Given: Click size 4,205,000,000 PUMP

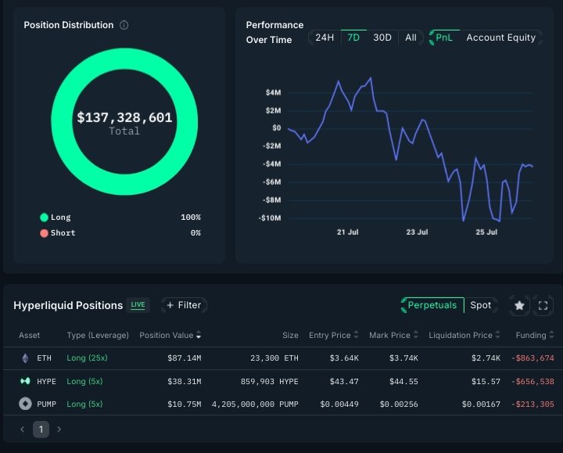Looking at the screenshot, I should point(255,404).
